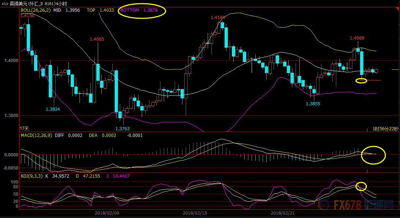The width and height of the screenshot is (400, 218).
Task: Click the small yellow oval under the latest candle low
Action: [x=361, y=80]
